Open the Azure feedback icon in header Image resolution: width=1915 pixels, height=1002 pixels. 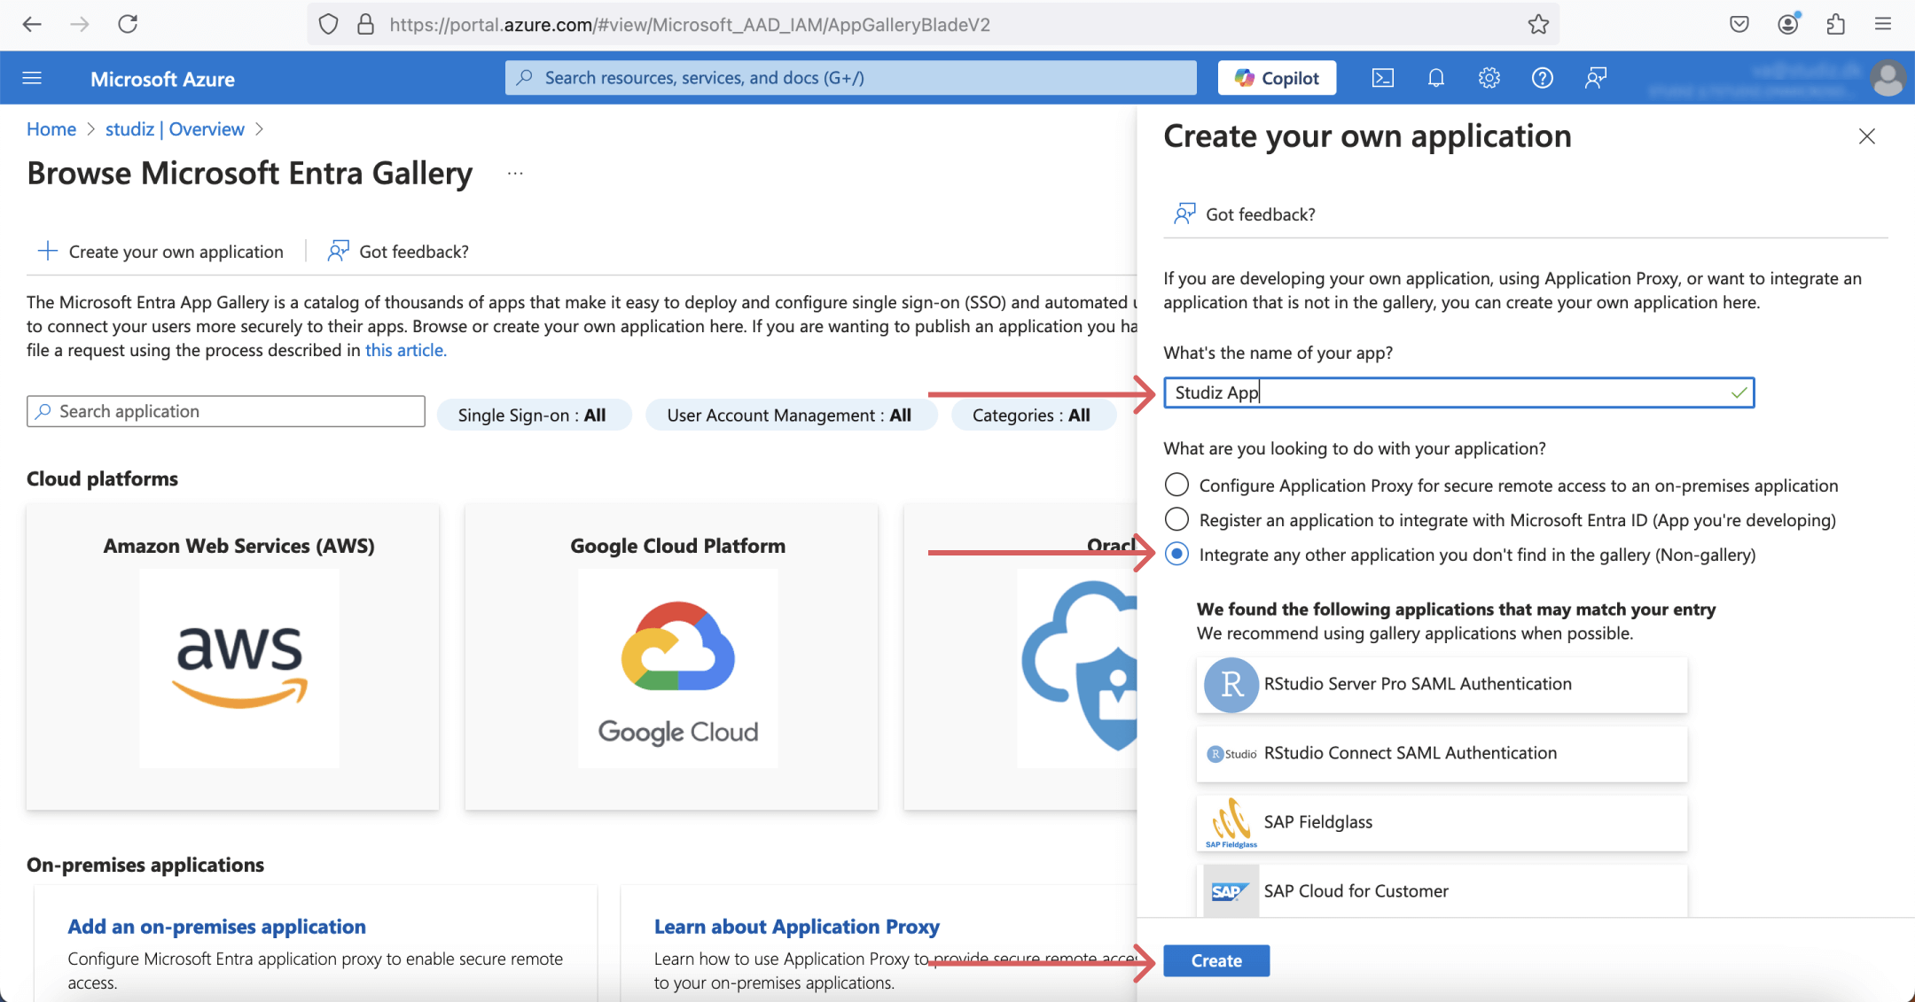coord(1596,78)
